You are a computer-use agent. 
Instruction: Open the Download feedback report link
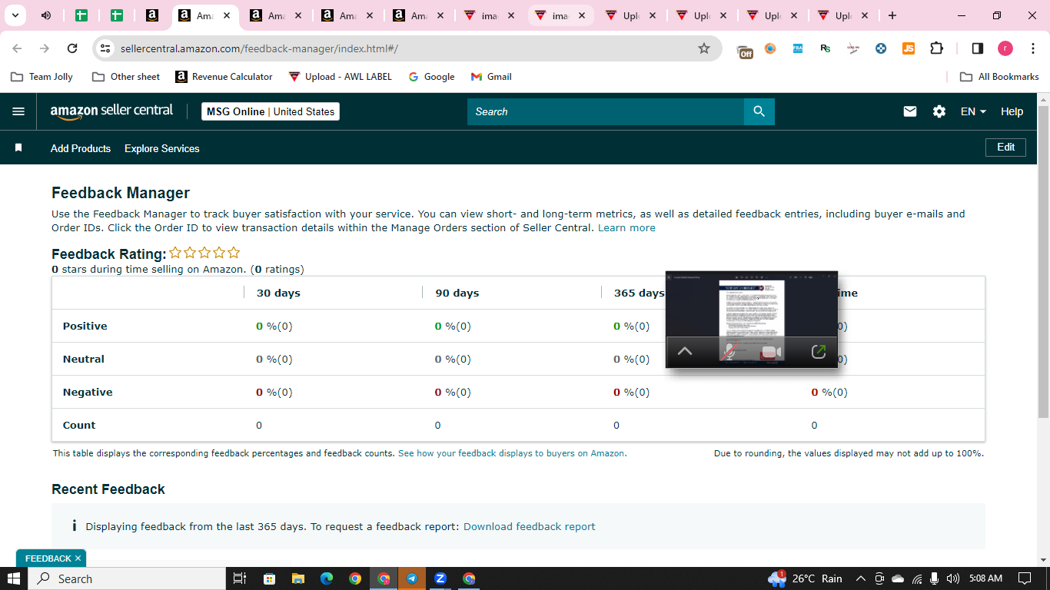pyautogui.click(x=530, y=526)
